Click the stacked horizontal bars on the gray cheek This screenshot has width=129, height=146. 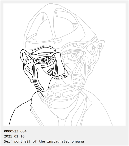pos(78,83)
